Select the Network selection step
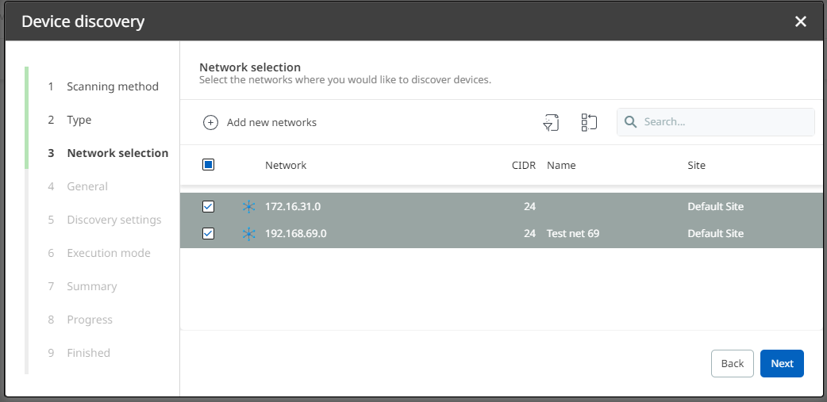This screenshot has height=402, width=827. click(x=117, y=153)
